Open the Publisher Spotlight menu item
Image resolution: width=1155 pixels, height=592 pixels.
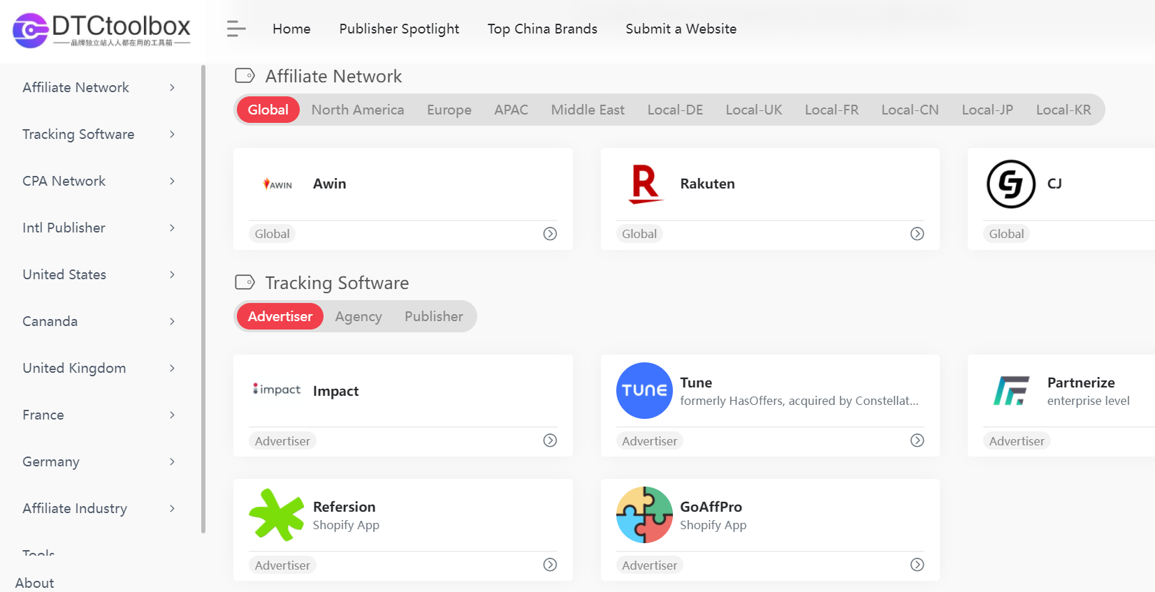click(399, 29)
